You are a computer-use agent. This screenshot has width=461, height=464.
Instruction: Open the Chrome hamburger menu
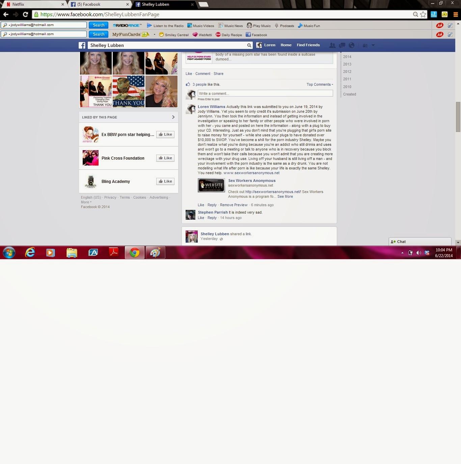point(456,15)
